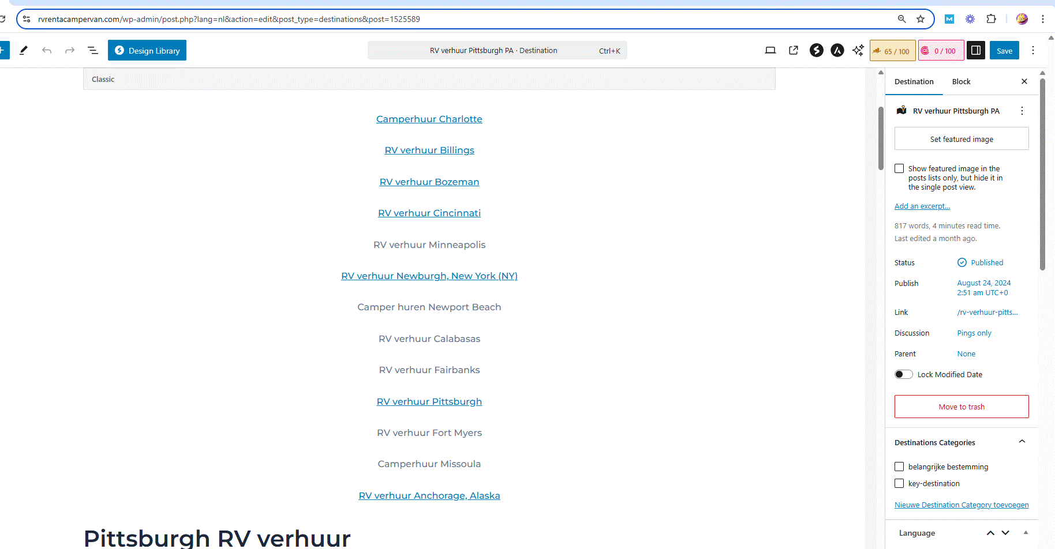The width and height of the screenshot is (1055, 549).
Task: Click Set featured image
Action: click(962, 139)
